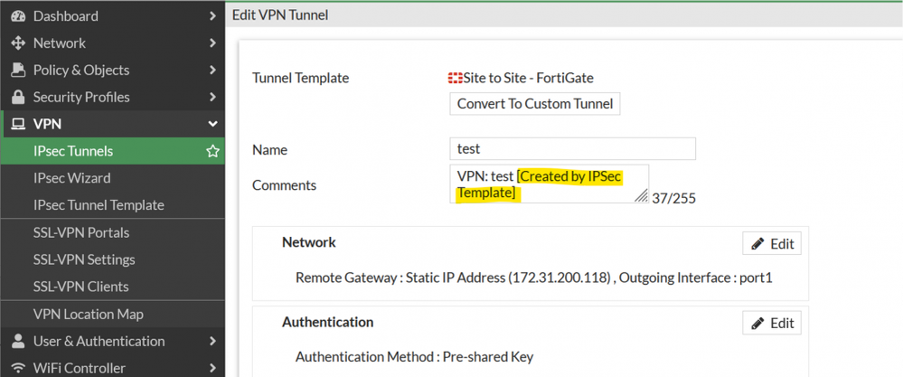Expand the Dashboard menu chevron
Screen dimensions: 903x377
click(x=212, y=15)
